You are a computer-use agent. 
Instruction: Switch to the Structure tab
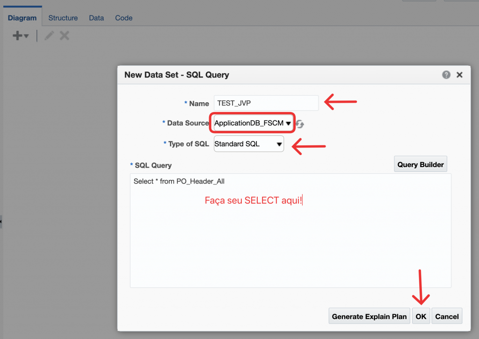63,18
